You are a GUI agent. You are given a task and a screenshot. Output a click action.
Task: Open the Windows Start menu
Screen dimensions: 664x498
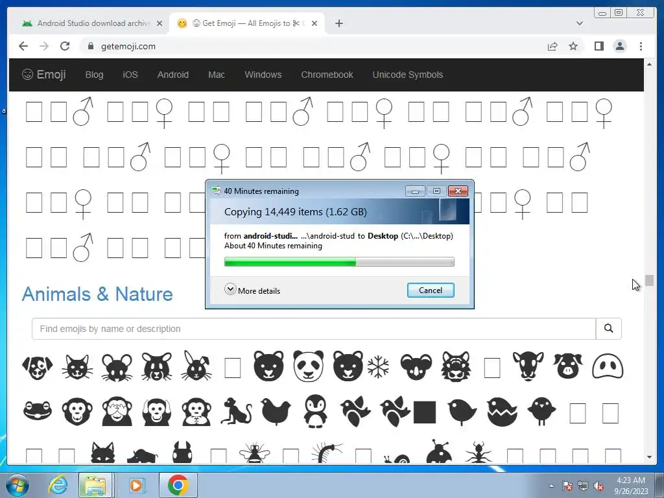click(18, 485)
